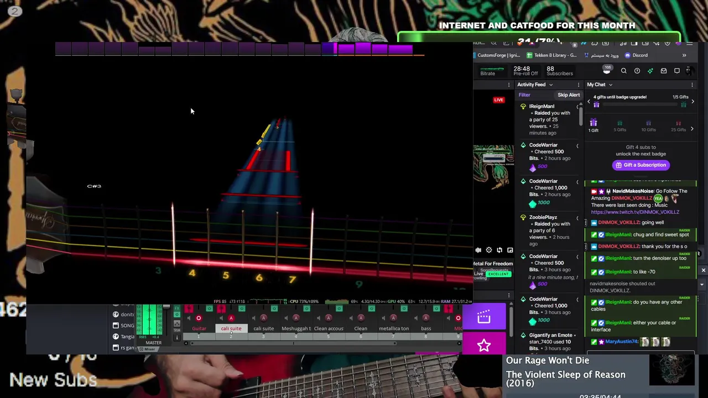
Task: Go to next gift badge progress card
Action: click(693, 102)
